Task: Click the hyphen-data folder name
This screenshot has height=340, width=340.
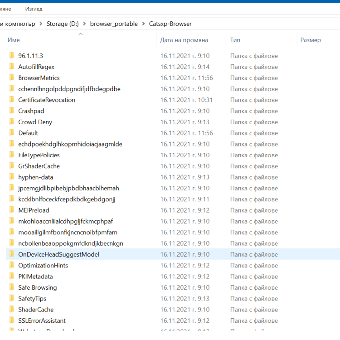Action: click(35, 177)
